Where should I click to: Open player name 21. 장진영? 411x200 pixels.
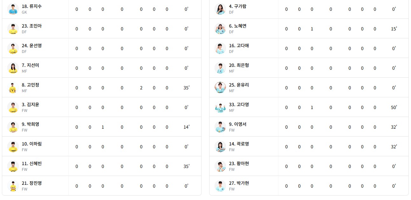point(31,183)
